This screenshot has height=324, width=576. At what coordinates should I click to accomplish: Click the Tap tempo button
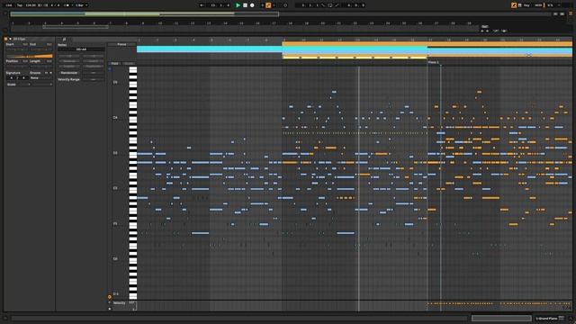point(20,5)
